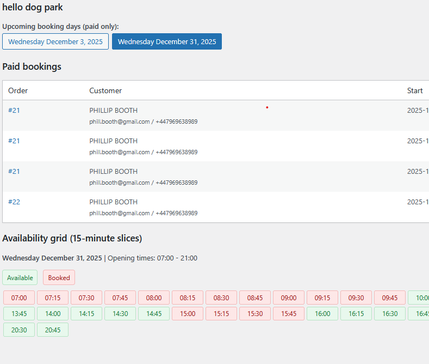Image resolution: width=429 pixels, height=364 pixels.
Task: Select the Wednesday December 31, 2025 booking day
Action: (167, 41)
